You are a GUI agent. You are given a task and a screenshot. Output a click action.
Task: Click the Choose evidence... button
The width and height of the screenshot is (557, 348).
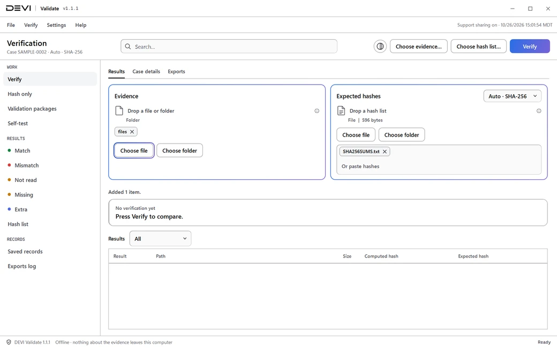point(418,47)
